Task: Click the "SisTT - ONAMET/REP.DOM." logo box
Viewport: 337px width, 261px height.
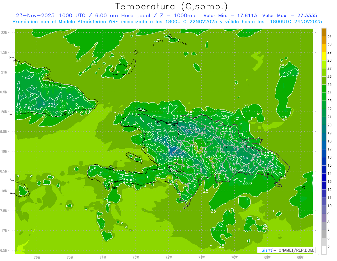Action: 286,250
